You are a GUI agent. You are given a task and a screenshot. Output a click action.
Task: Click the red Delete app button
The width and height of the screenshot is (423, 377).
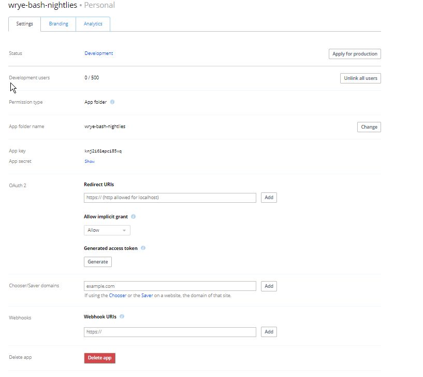(99, 358)
